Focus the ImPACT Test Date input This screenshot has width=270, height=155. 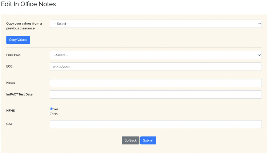[x=155, y=95]
